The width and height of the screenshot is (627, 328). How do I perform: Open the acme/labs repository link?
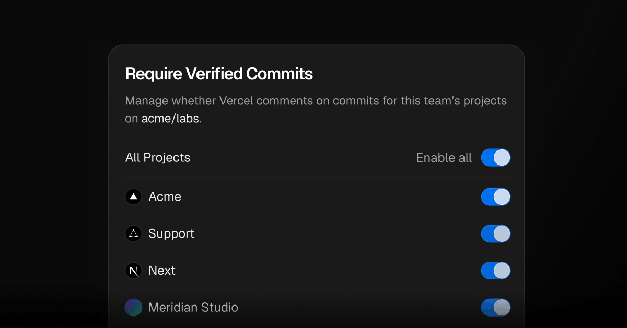pos(170,119)
